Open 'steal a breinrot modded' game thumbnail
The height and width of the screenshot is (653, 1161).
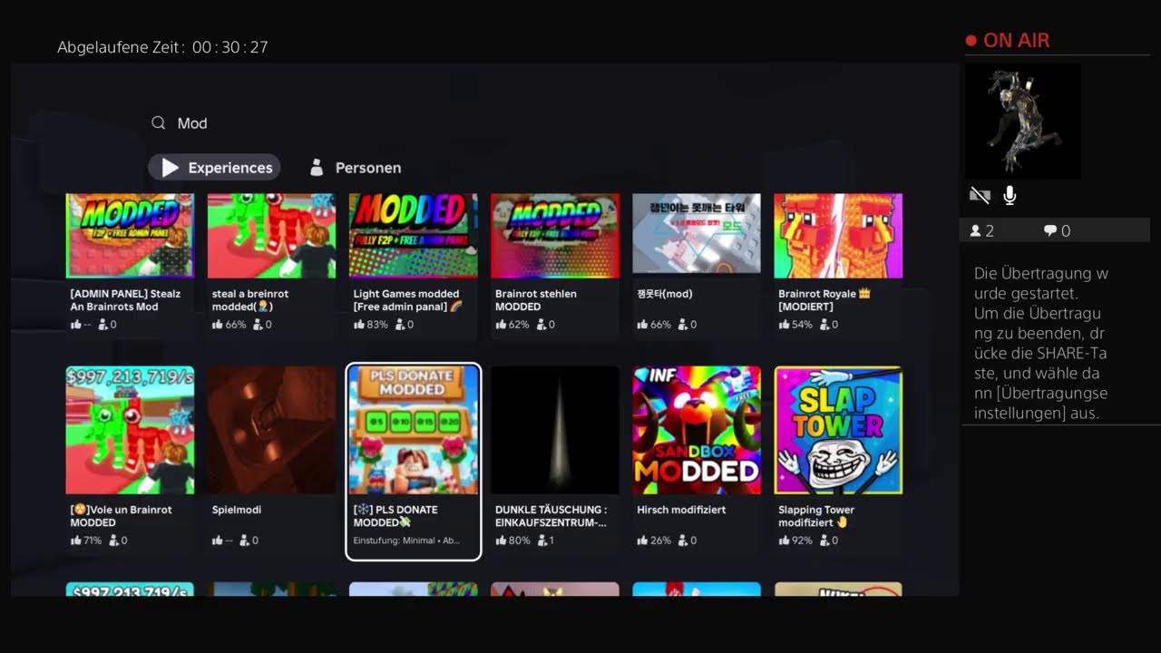(x=271, y=236)
